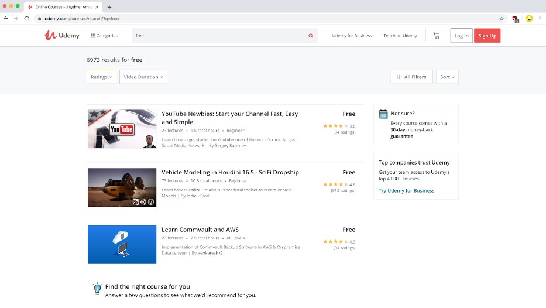Click the browser back arrow
The width and height of the screenshot is (546, 308).
[6, 19]
